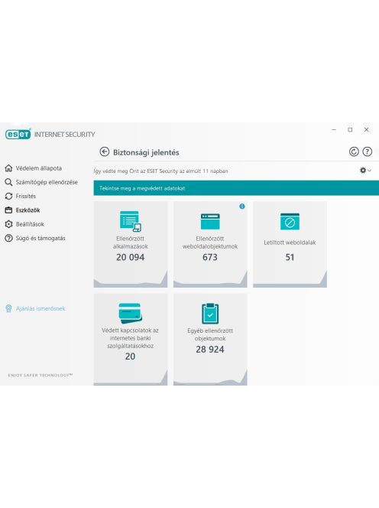Open the gear settings dropdown
Screen dimensions: 379x508
click(x=365, y=170)
